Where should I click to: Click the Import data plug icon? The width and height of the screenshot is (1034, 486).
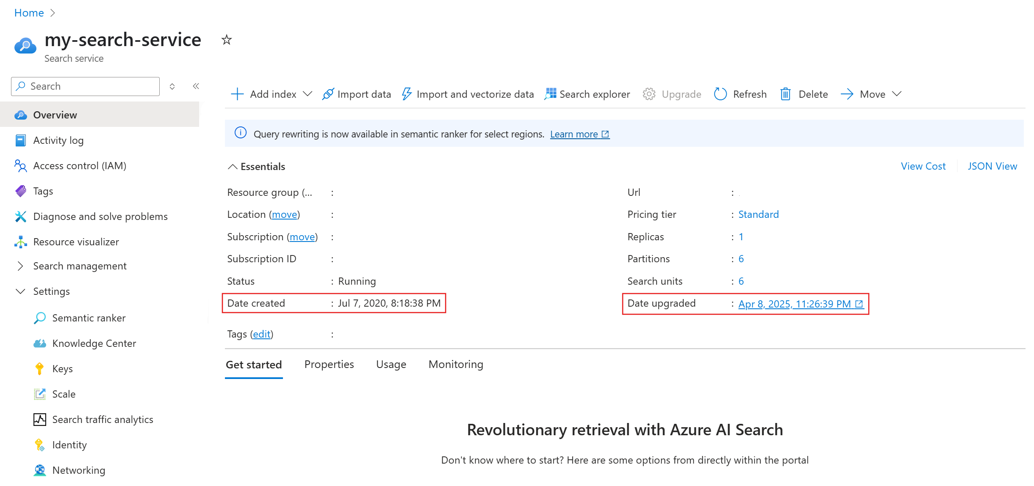328,94
